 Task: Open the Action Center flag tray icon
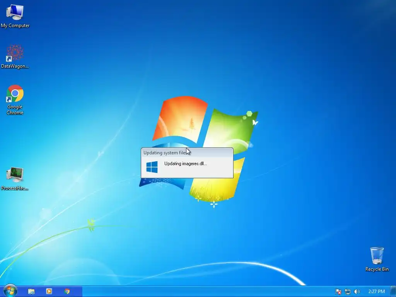point(338,292)
